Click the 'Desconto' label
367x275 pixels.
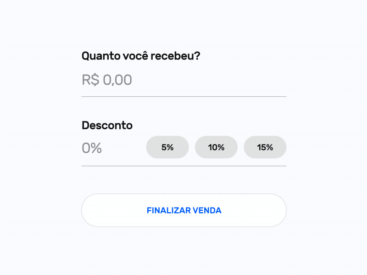[x=107, y=125]
